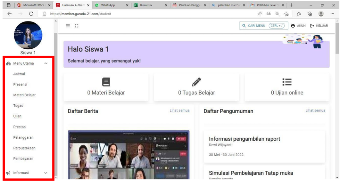This screenshot has height=187, width=340.
Task: Close the Buku.xlsx tab
Action: coord(166,5)
